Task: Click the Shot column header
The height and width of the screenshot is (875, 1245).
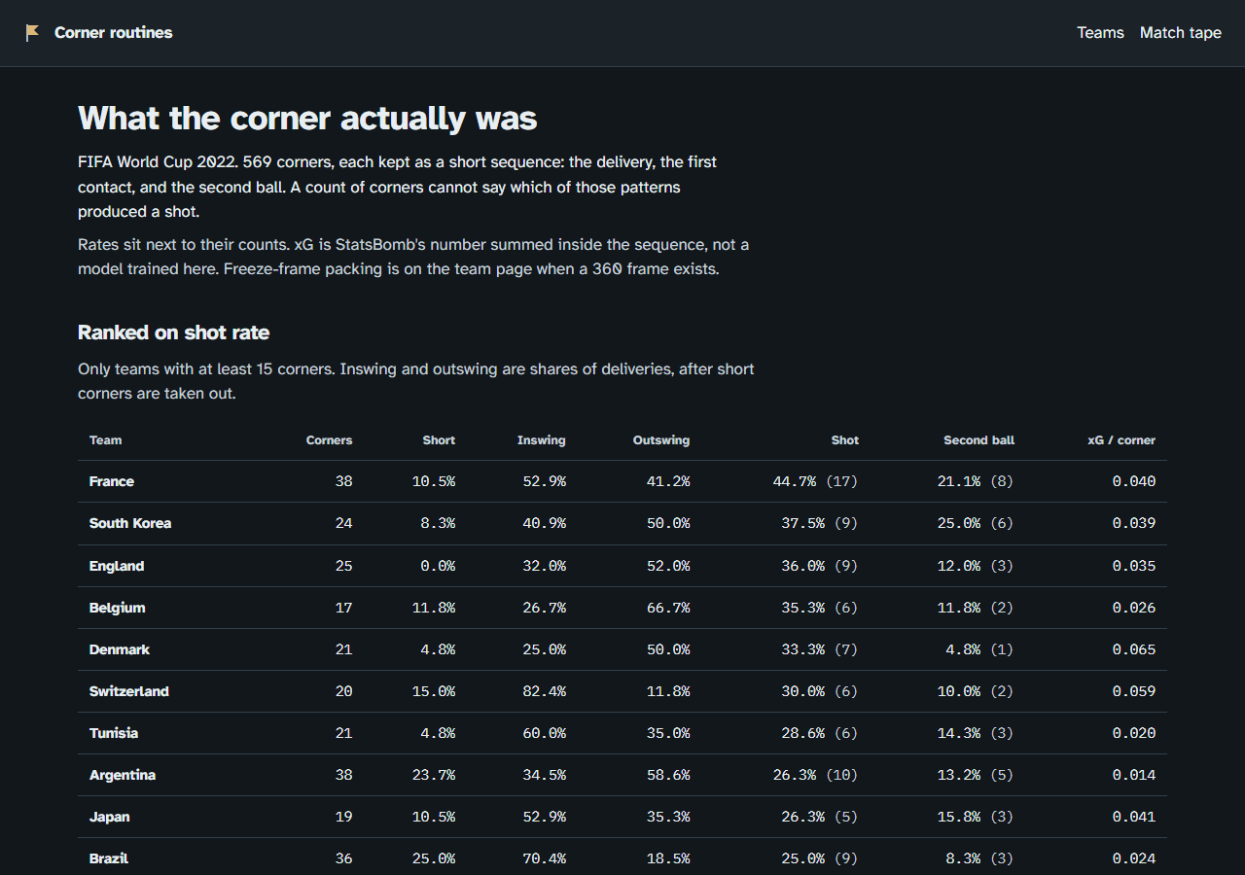Action: point(844,440)
